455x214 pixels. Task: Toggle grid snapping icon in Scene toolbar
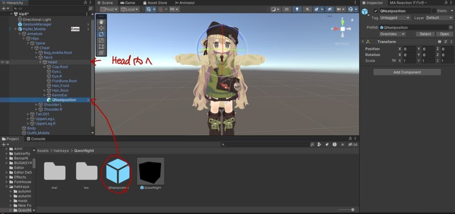pos(149,9)
